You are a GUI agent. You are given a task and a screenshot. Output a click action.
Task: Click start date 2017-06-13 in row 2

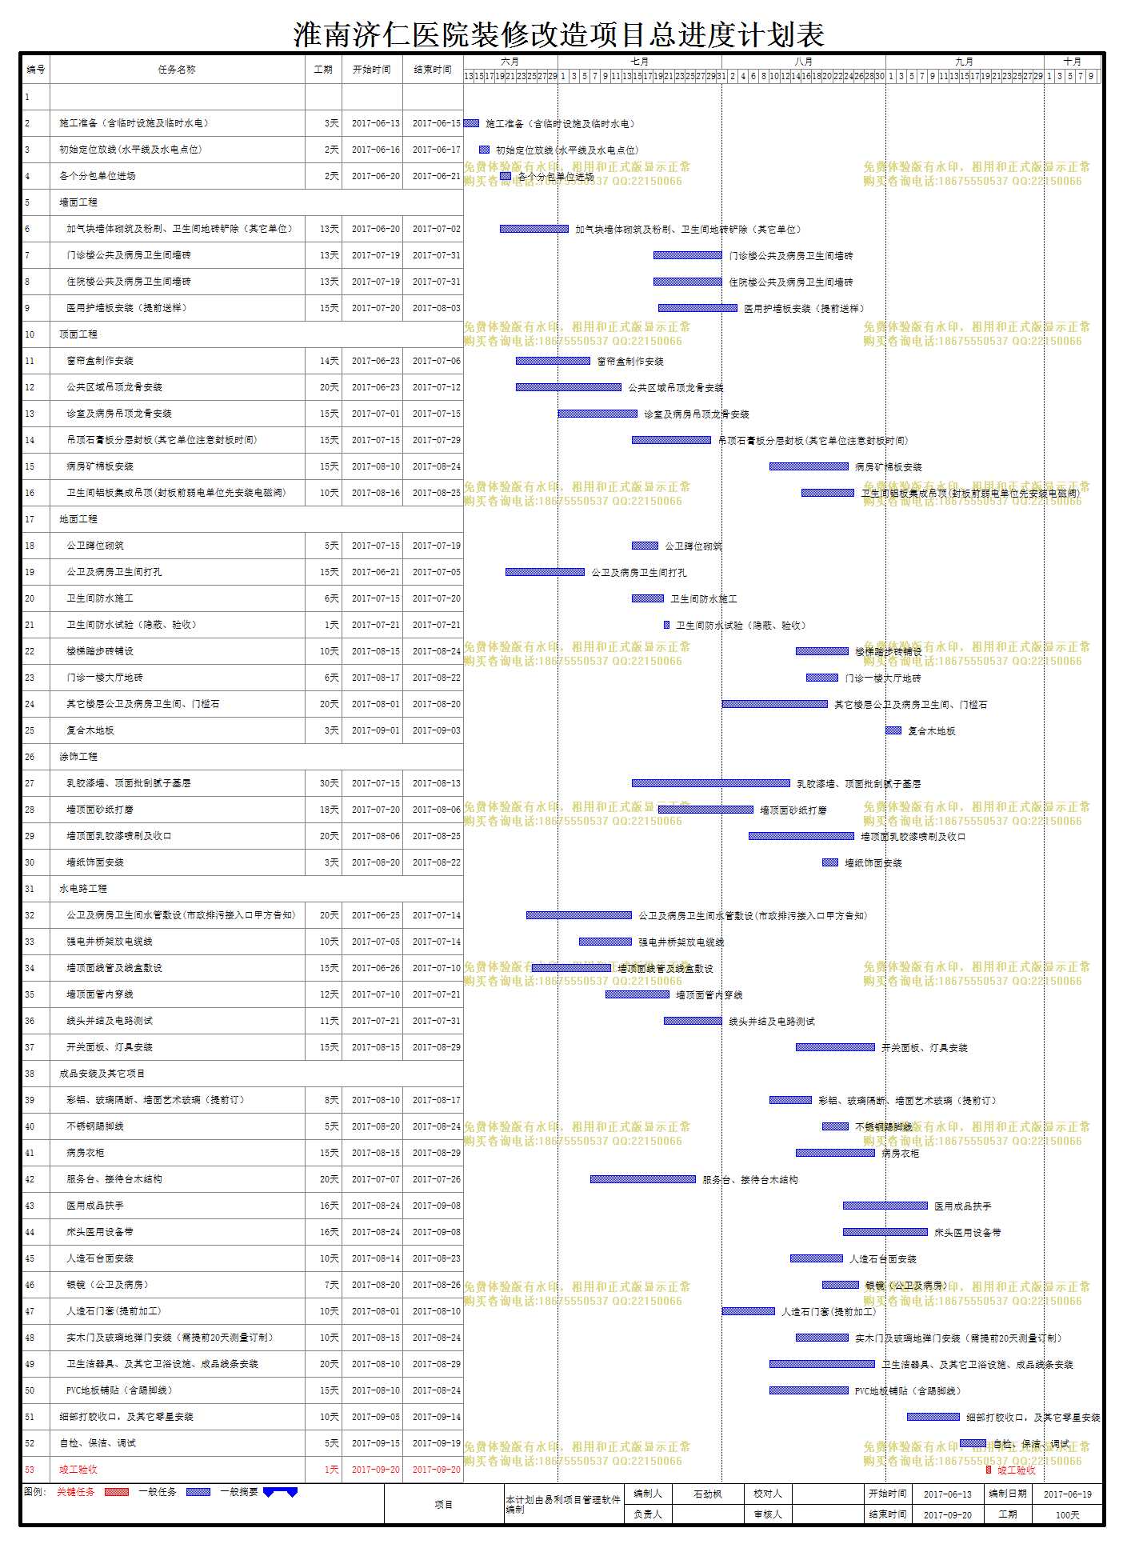coord(376,123)
